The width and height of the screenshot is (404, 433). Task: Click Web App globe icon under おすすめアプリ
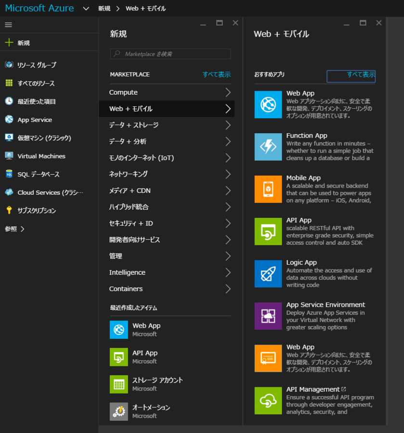[268, 105]
